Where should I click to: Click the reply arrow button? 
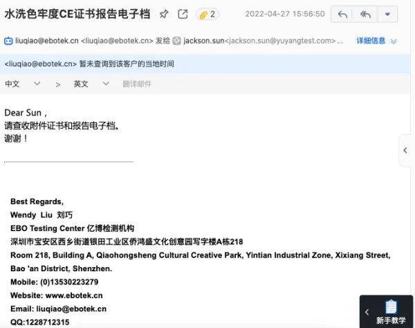(x=342, y=14)
